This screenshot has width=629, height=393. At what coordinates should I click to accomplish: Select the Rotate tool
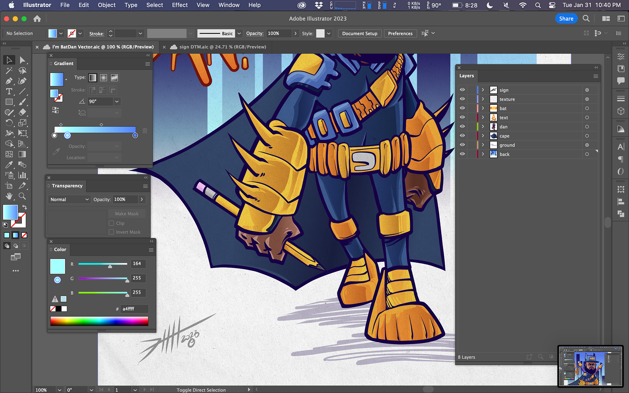pyautogui.click(x=9, y=123)
